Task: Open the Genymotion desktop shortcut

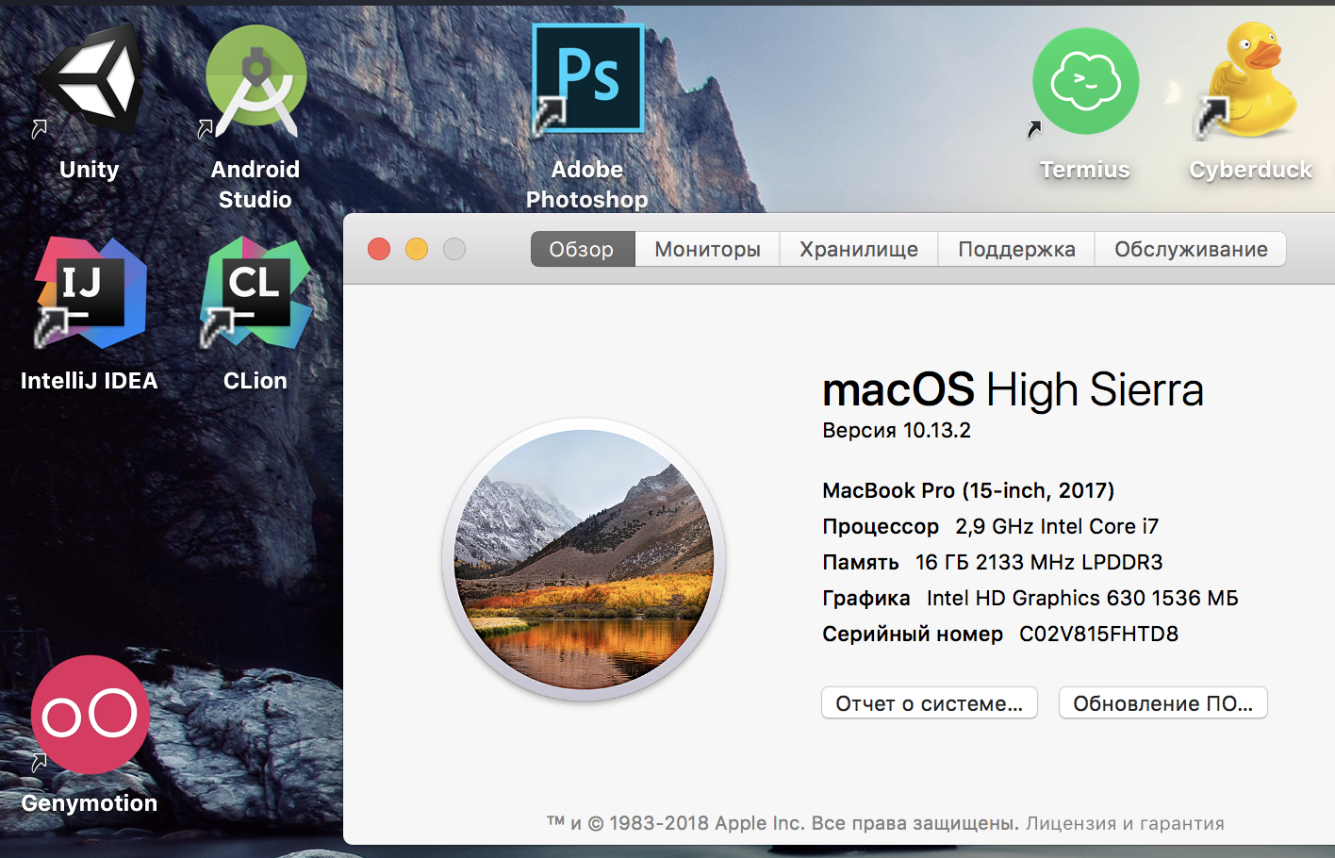Action: coord(91,715)
